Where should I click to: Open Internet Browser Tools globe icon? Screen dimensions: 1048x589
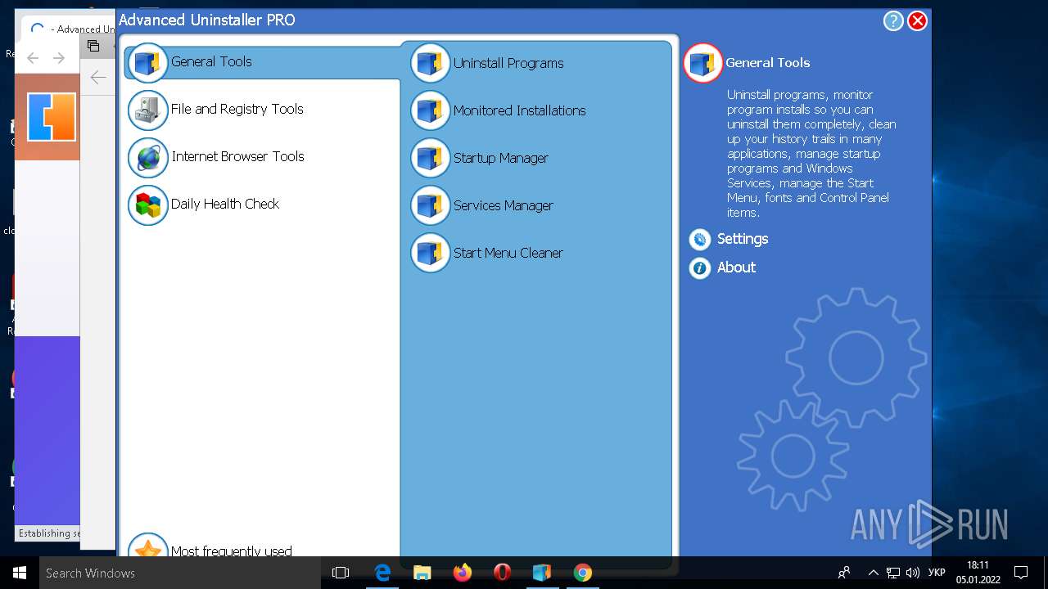click(x=147, y=158)
